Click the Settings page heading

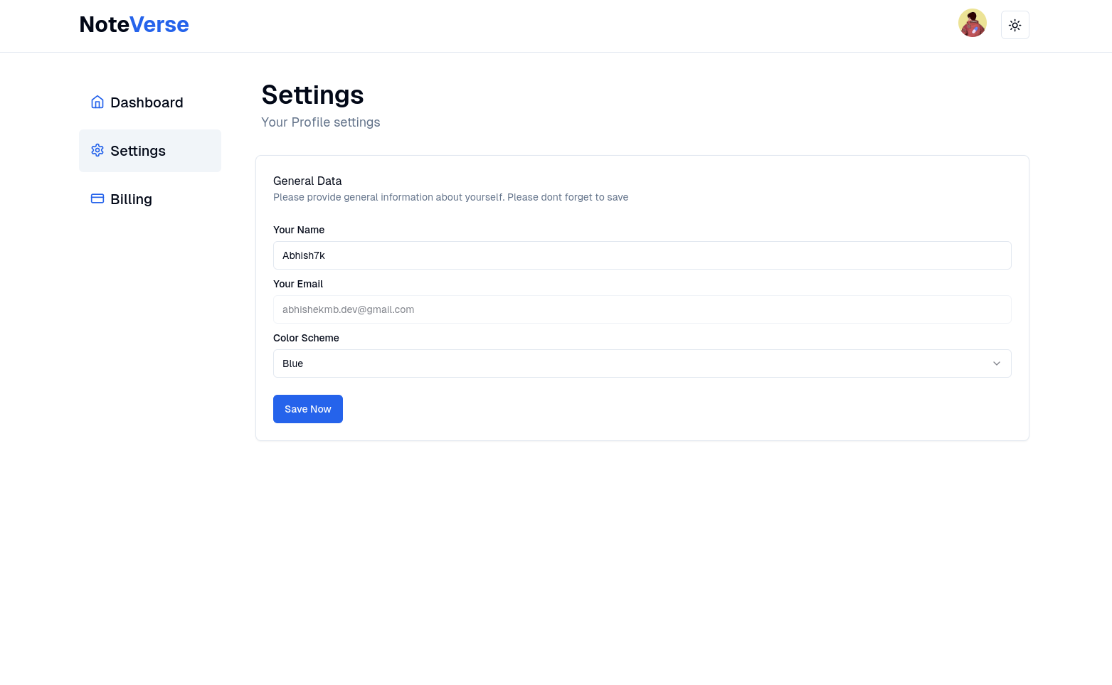click(312, 95)
